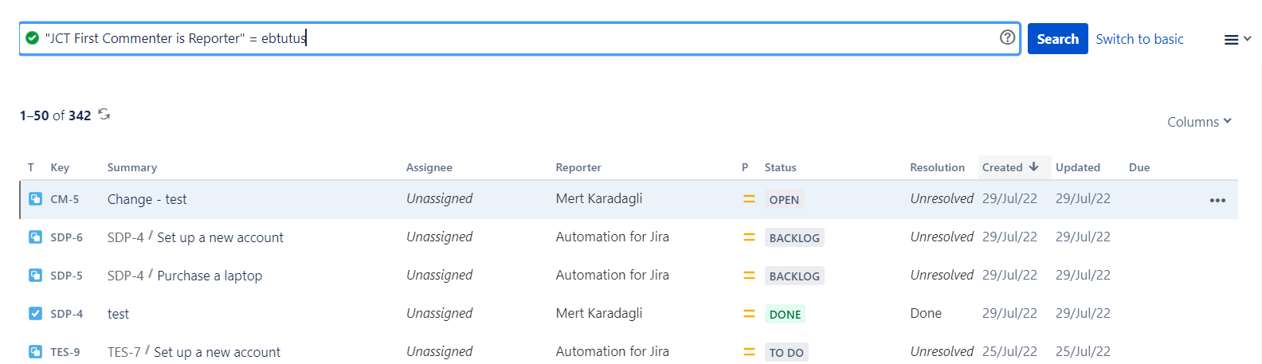Click the SDP-6 medium priority icon

point(749,237)
